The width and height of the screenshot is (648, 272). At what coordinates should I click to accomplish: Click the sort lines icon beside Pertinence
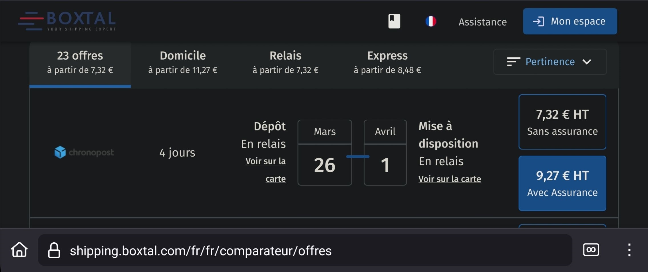[x=513, y=62]
